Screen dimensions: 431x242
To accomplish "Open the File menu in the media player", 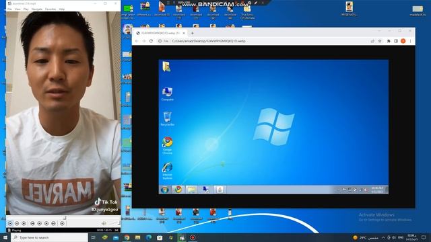I will tap(9, 9).
